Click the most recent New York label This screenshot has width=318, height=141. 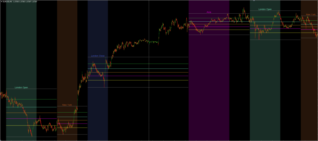point(311,15)
